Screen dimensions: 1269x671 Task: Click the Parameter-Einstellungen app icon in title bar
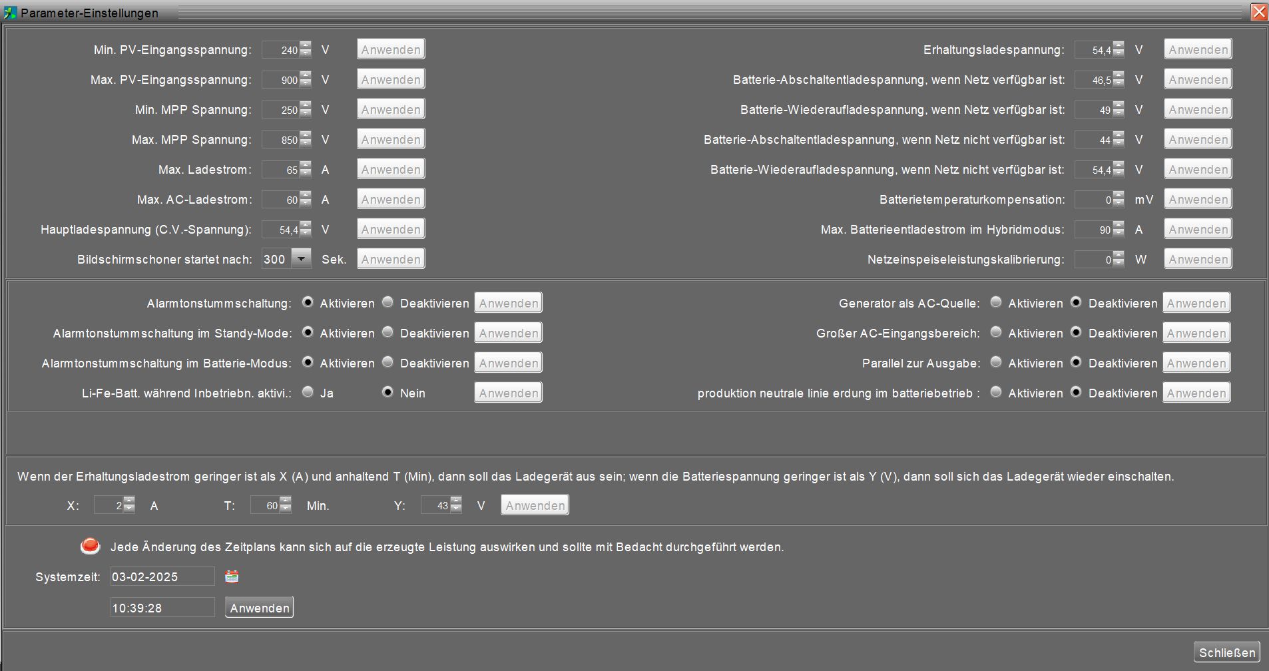10,13
